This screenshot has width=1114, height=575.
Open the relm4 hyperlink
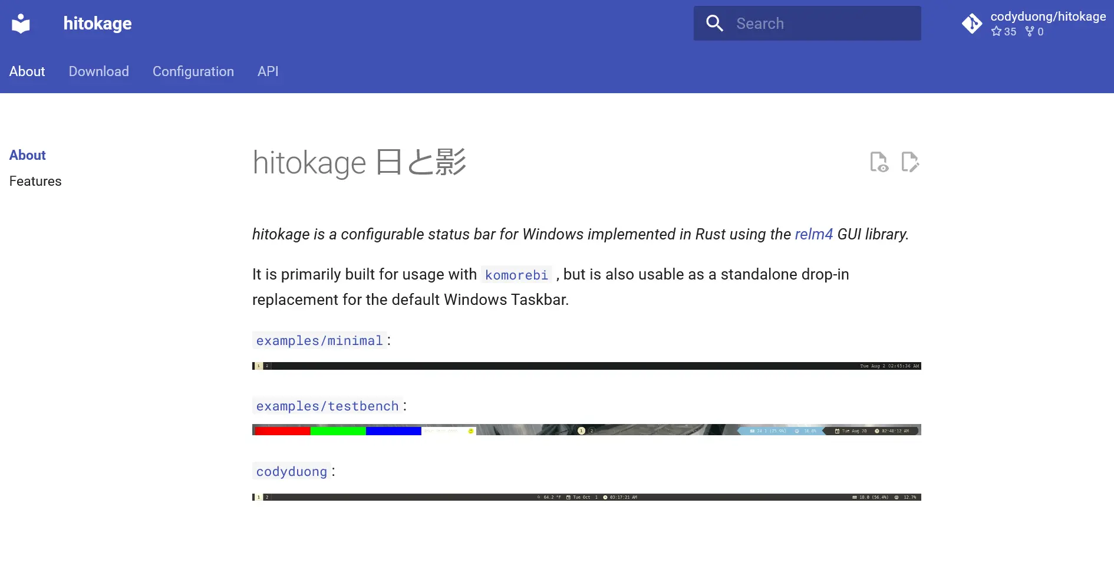(x=813, y=234)
